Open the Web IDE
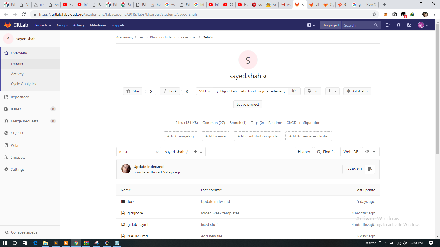 351,152
